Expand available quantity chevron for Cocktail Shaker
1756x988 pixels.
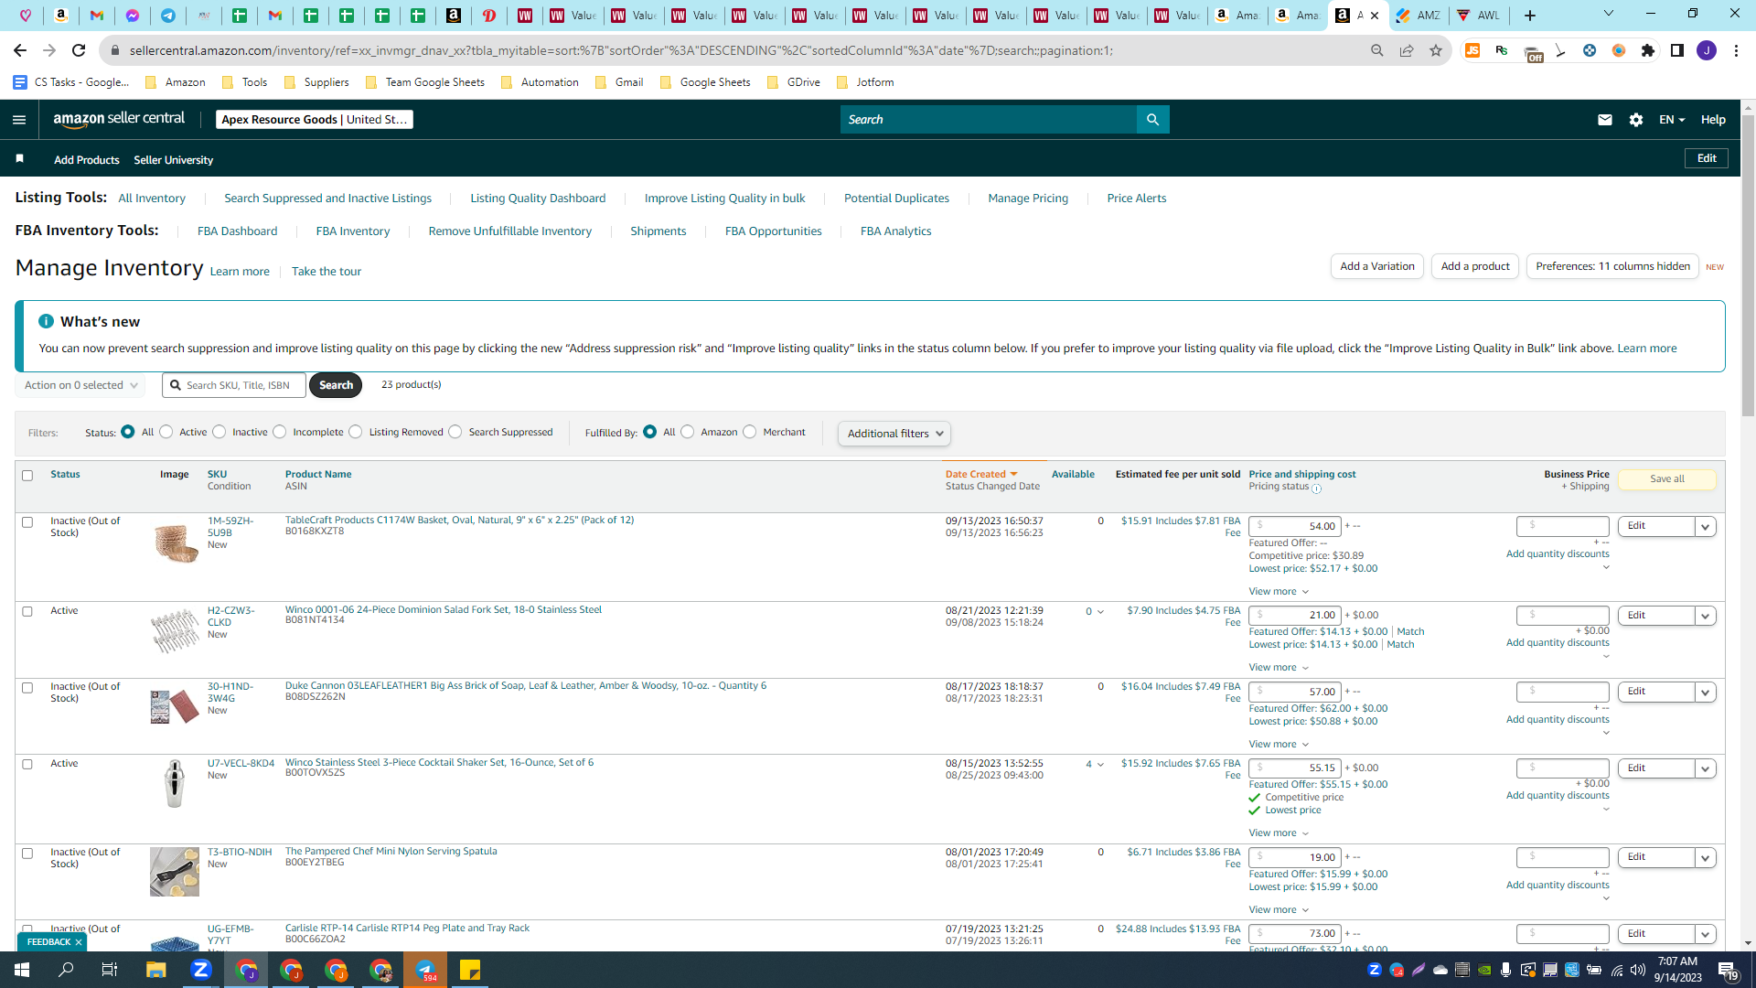pos(1100,765)
